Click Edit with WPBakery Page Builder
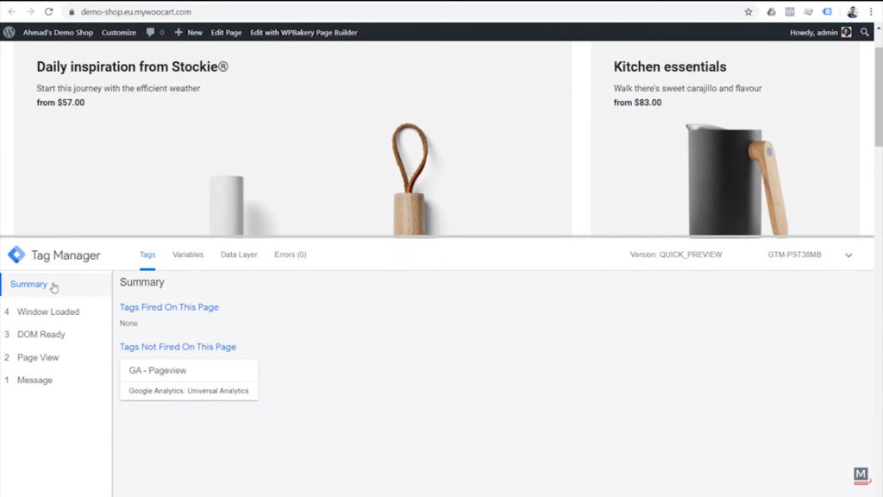This screenshot has width=883, height=497. point(304,32)
